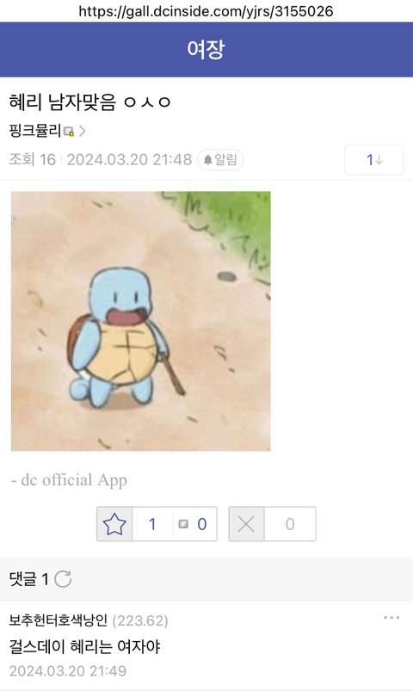The image size is (413, 691).
Task: Click the badge icon next to 핑크뮬리
Action: pos(69,131)
